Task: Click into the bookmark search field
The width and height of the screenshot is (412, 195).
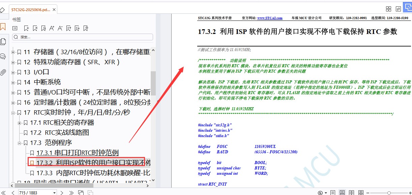Action: 83,37
